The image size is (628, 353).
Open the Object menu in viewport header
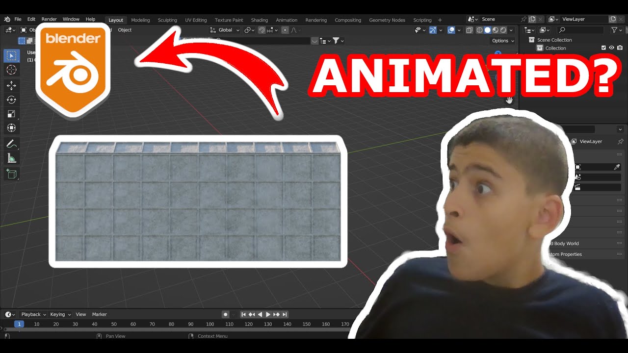[x=125, y=30]
